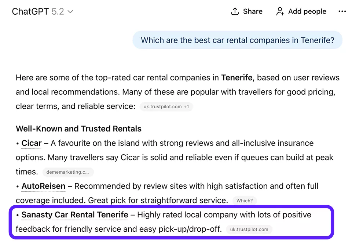Image resolution: width=363 pixels, height=242 pixels.
Task: Click the user question message bubble
Action: tap(237, 40)
